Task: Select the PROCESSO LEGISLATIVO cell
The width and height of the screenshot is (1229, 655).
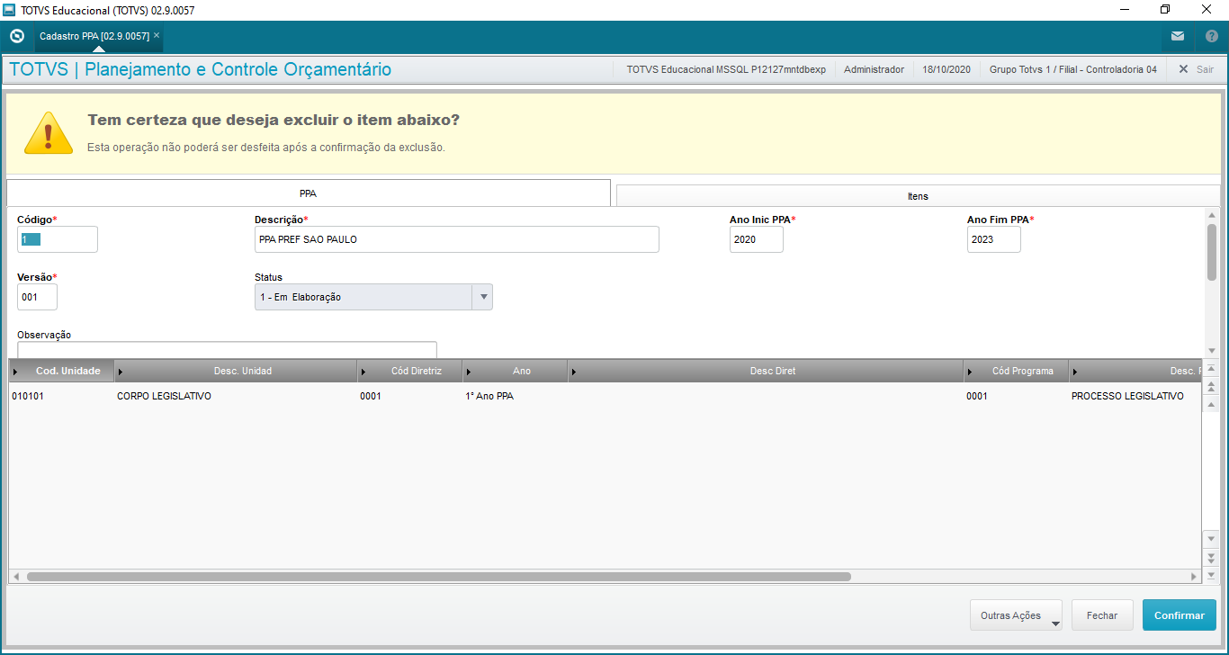Action: 1135,396
